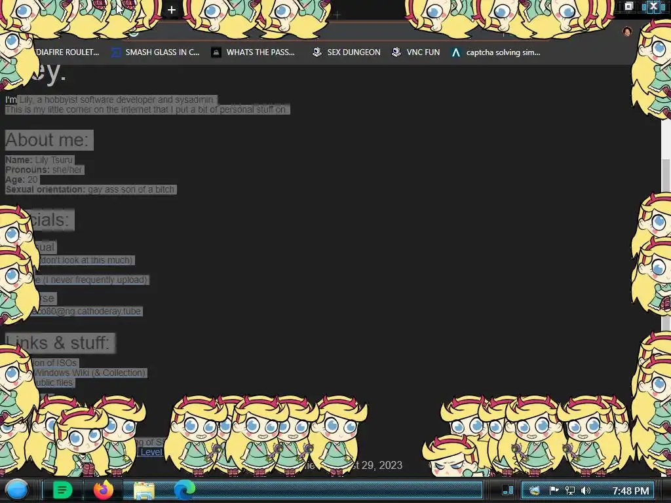Viewport: 671px width, 503px height.
Task: Open Firefox from the taskbar
Action: 103,490
